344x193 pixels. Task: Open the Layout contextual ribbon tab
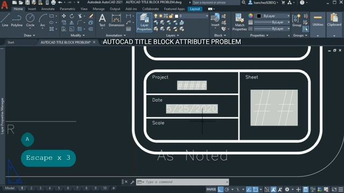[195, 9]
